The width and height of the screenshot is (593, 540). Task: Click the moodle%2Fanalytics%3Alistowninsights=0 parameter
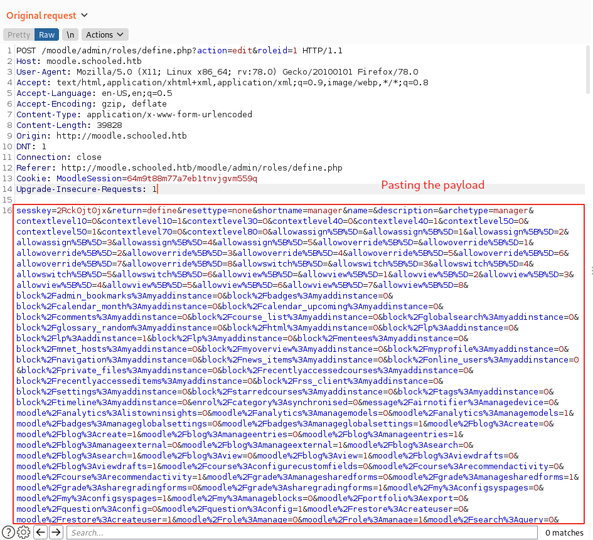point(112,413)
